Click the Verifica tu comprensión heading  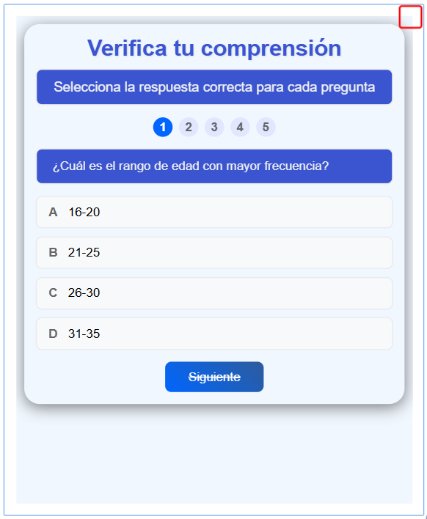[214, 48]
